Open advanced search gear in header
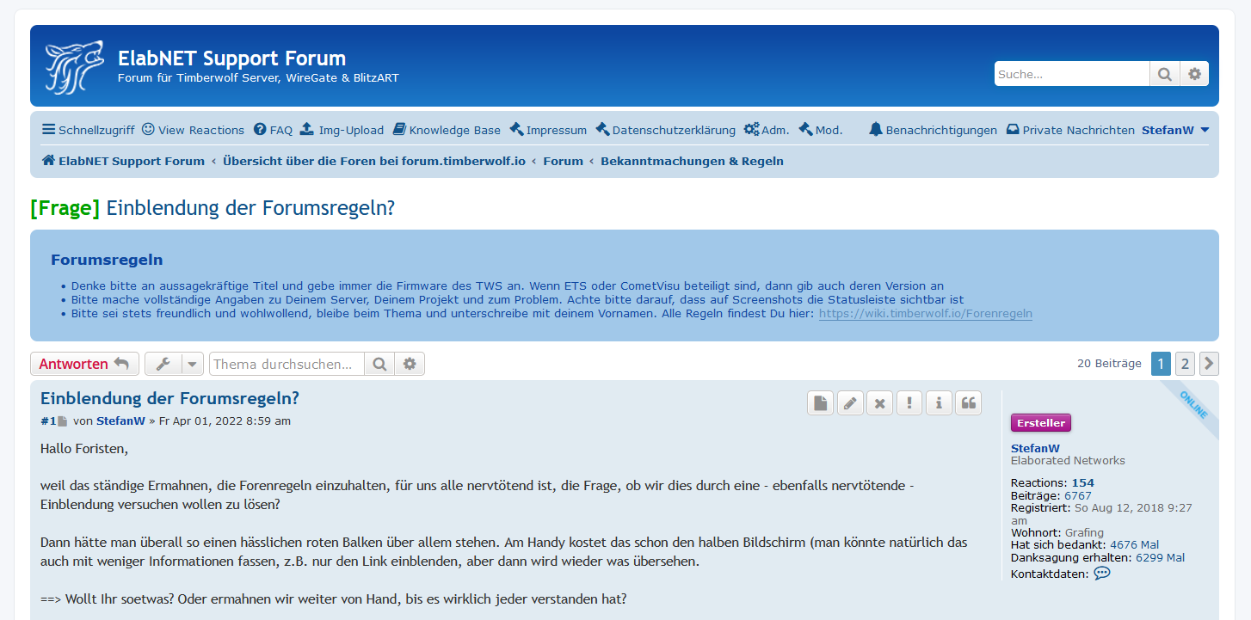Image resolution: width=1251 pixels, height=620 pixels. pos(1194,74)
